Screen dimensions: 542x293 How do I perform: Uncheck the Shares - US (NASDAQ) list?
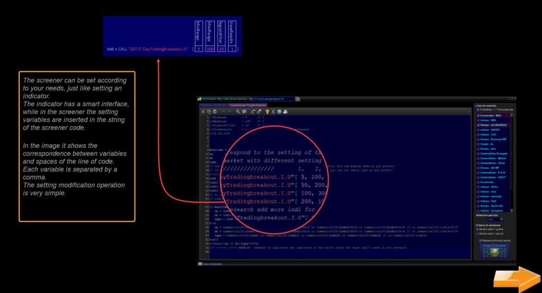point(478,125)
